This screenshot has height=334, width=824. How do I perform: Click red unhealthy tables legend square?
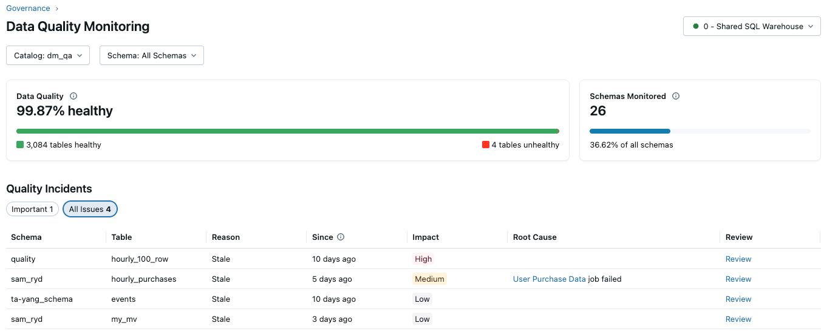(485, 145)
